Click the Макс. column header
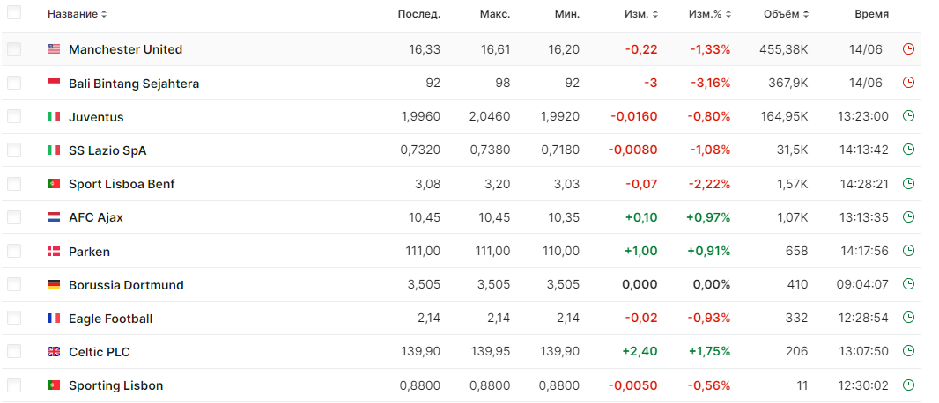This screenshot has width=939, height=403. 495,14
